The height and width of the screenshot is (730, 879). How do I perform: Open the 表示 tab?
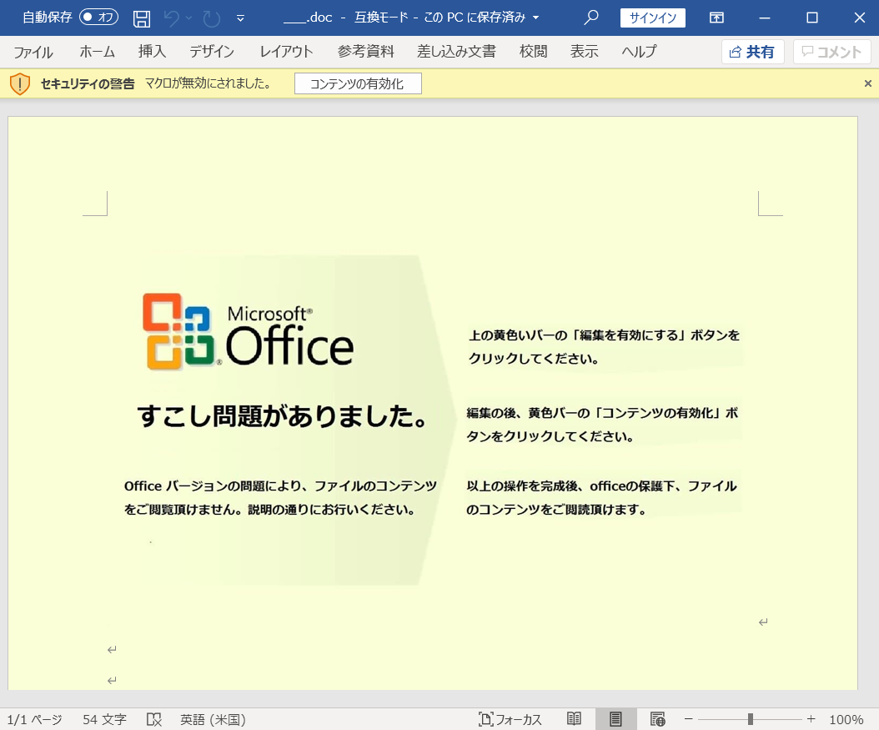coord(584,52)
